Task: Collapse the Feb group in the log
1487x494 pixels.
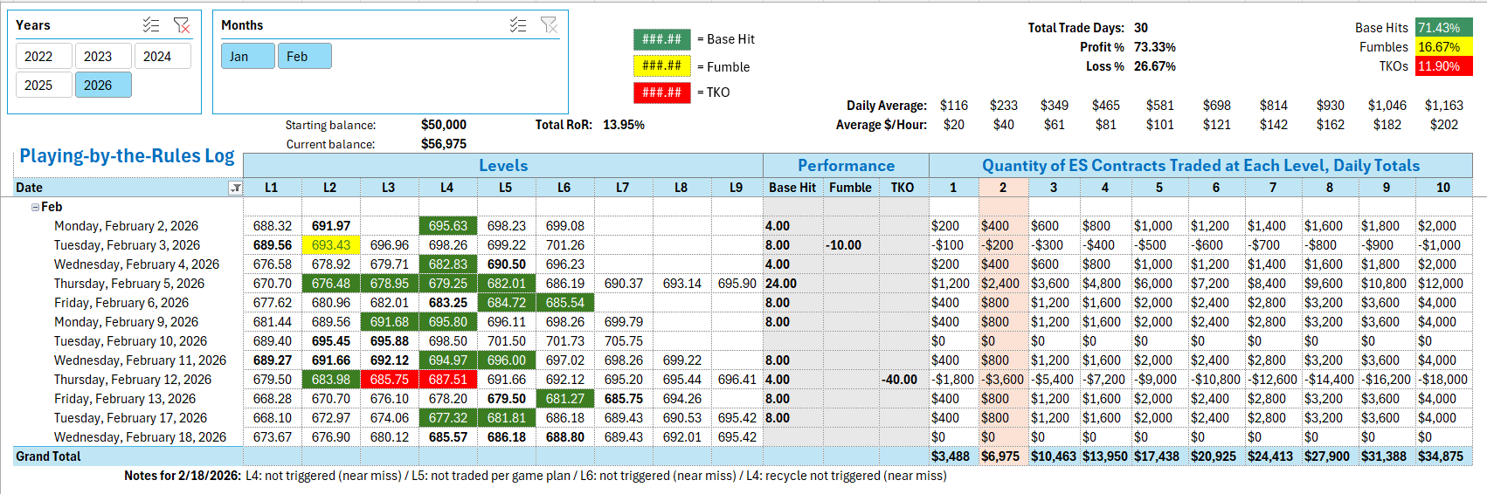Action: pyautogui.click(x=36, y=208)
